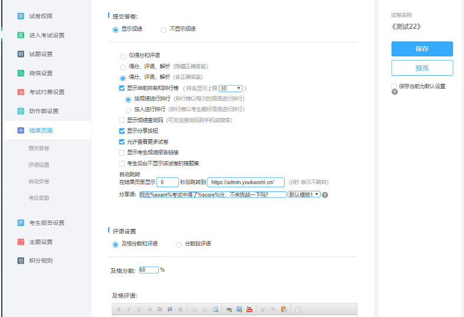This screenshot has width=464, height=317.
Task: Click the 考试付费设置 sidebar icon
Action: point(21,92)
